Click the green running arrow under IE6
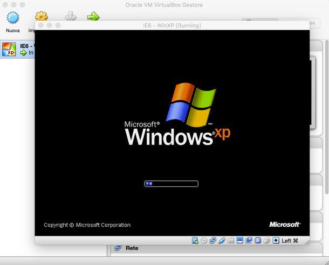329x265 pixels. pos(23,53)
